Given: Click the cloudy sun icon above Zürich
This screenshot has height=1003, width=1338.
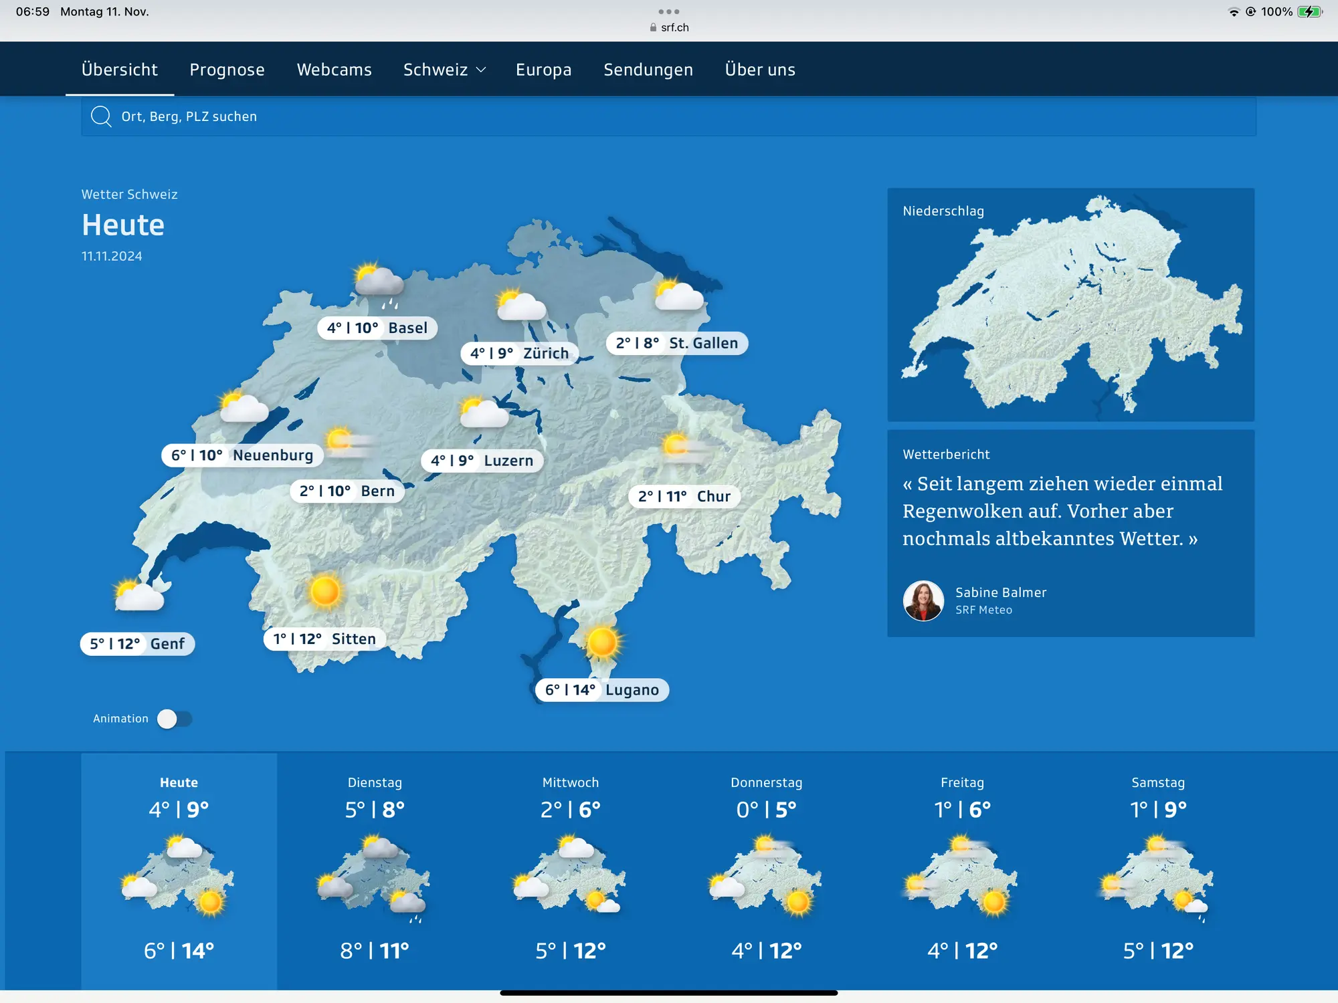Looking at the screenshot, I should (x=521, y=305).
